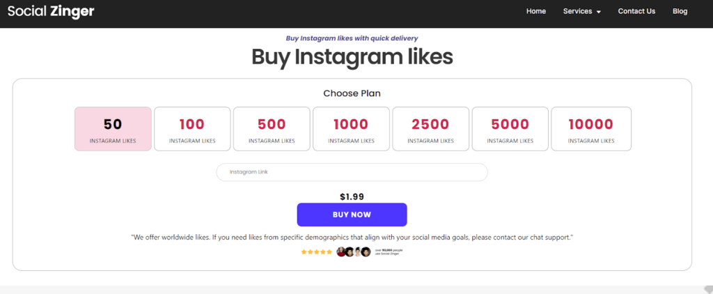713x294 pixels.
Task: Open the Services menu
Action: point(577,11)
